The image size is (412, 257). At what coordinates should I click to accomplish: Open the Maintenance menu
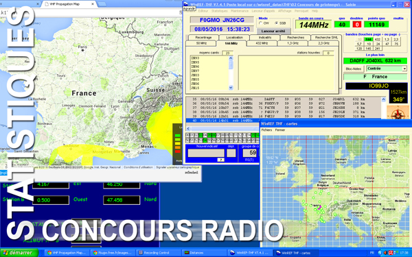pos(240,11)
